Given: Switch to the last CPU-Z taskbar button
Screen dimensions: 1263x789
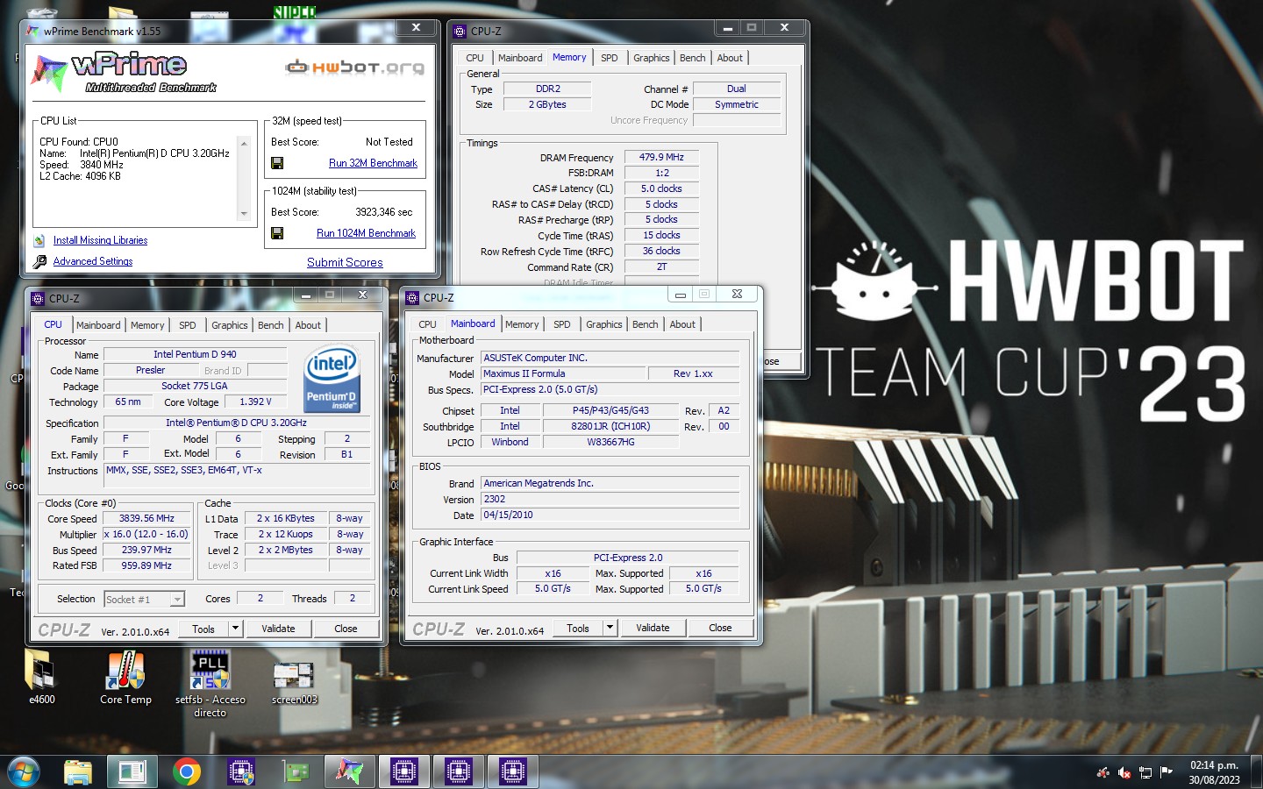Looking at the screenshot, I should [x=513, y=771].
